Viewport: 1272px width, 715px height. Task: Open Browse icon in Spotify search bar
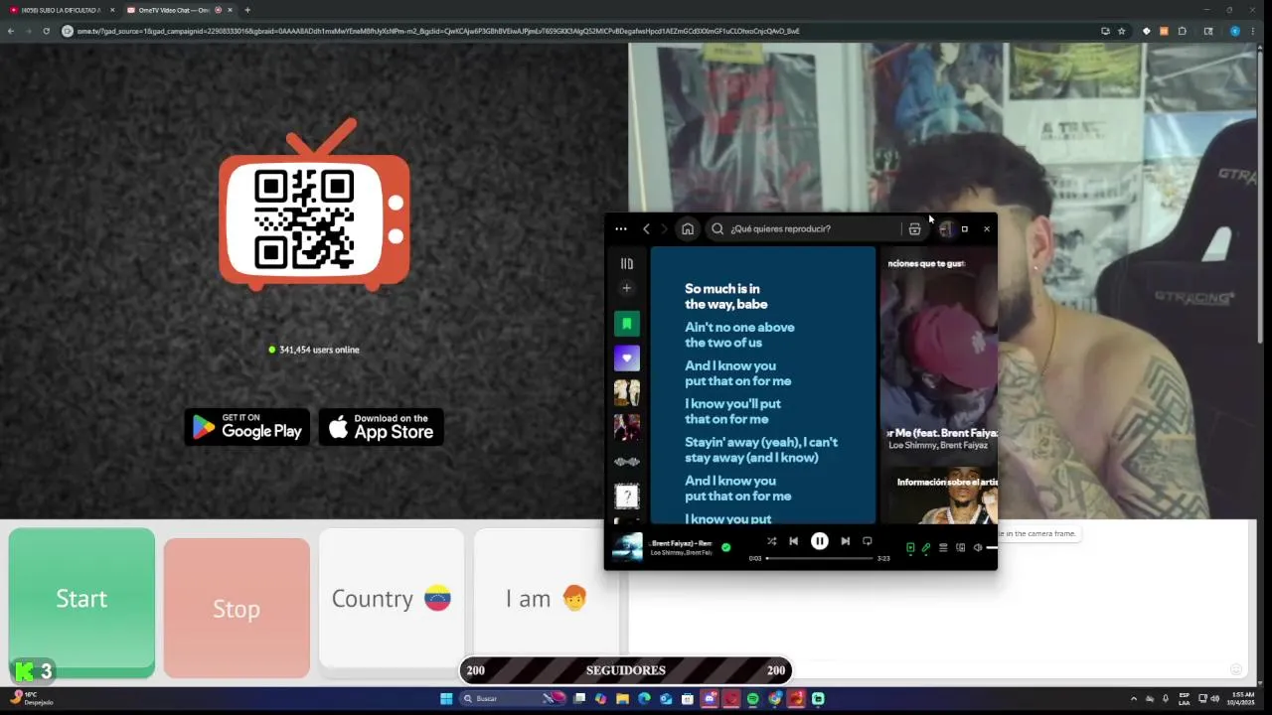pyautogui.click(x=914, y=228)
